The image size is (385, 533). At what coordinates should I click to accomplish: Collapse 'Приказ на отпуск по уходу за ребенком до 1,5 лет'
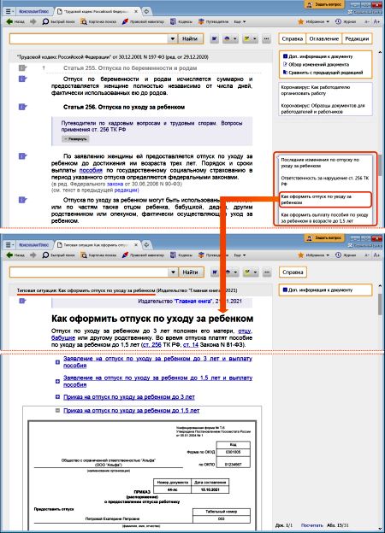click(57, 411)
